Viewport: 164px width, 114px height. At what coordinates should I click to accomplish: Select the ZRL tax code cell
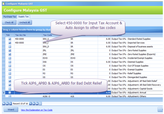(56, 51)
